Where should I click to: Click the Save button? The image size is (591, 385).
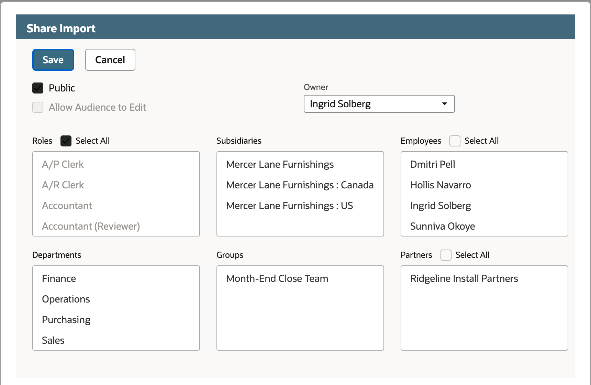click(53, 60)
